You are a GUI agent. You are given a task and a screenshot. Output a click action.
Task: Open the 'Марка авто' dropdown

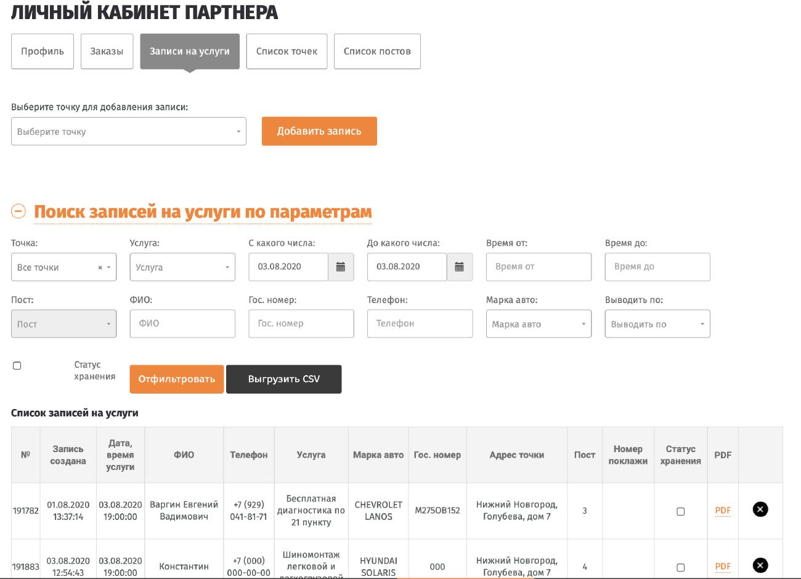(539, 324)
